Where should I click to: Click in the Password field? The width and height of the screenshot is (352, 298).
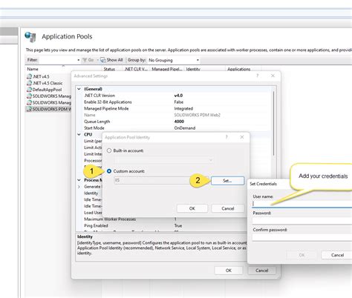(302, 221)
